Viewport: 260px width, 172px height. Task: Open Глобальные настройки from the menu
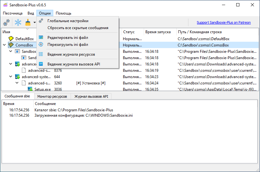[x=68, y=21]
